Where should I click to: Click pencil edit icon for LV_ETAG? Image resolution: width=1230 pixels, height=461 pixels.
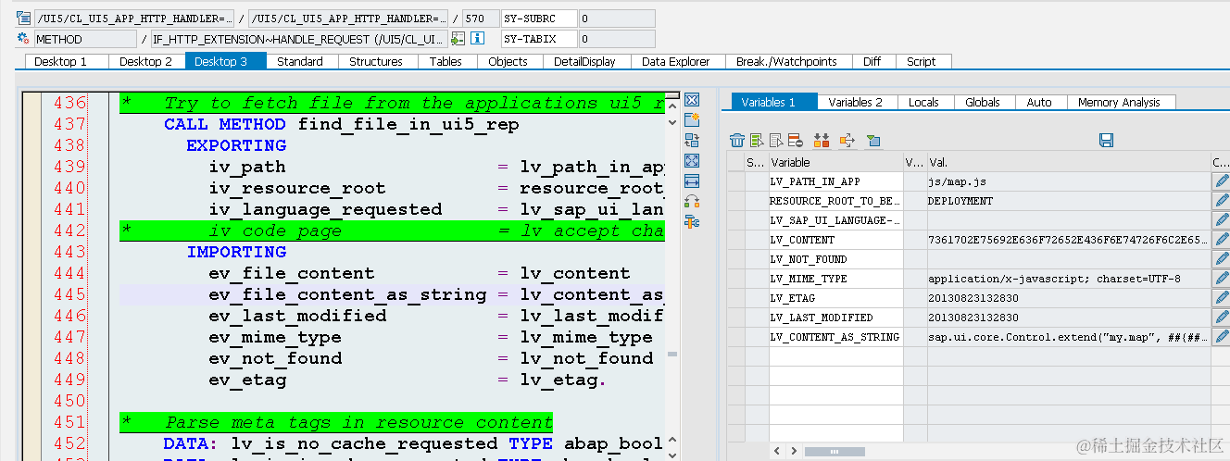point(1222,298)
